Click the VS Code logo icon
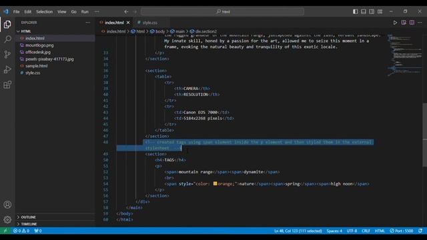Image resolution: width=427 pixels, height=240 pixels. coord(6,12)
